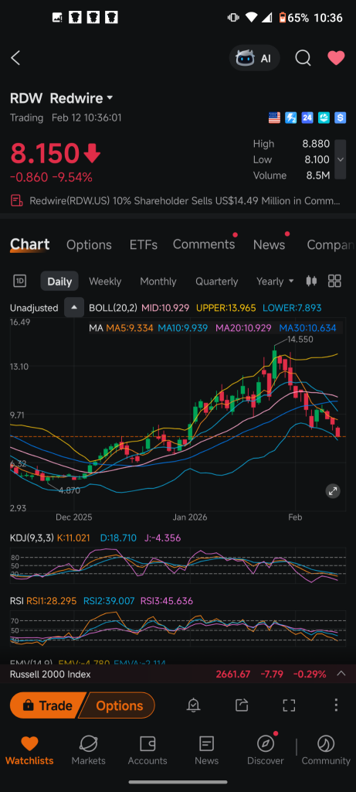Open the chart layout grid icon
Screen dimensions: 356x792
point(334,281)
